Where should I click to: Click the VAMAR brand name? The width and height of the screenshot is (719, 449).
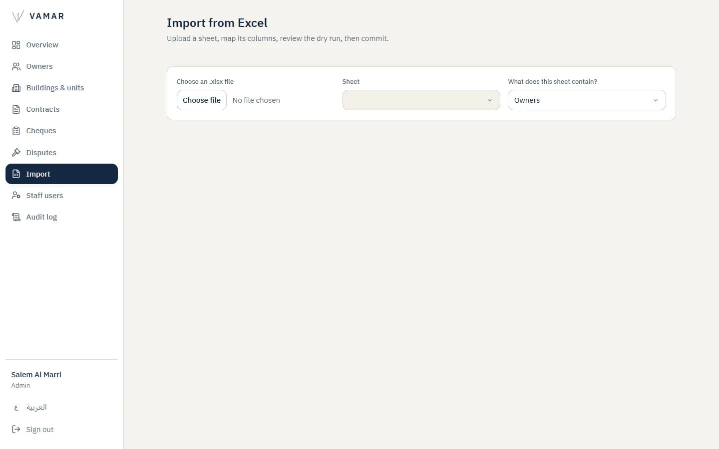[47, 16]
